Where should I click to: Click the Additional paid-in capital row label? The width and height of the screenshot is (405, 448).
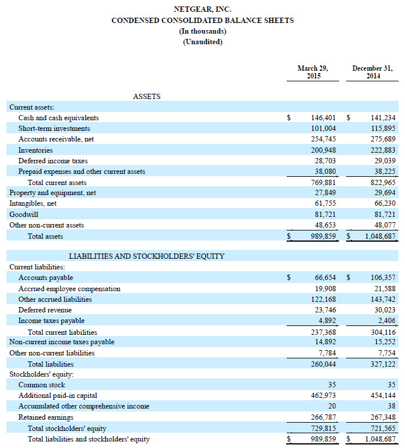click(58, 396)
